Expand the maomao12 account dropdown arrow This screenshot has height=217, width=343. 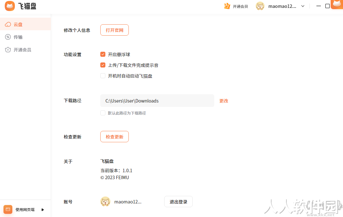[303, 6]
